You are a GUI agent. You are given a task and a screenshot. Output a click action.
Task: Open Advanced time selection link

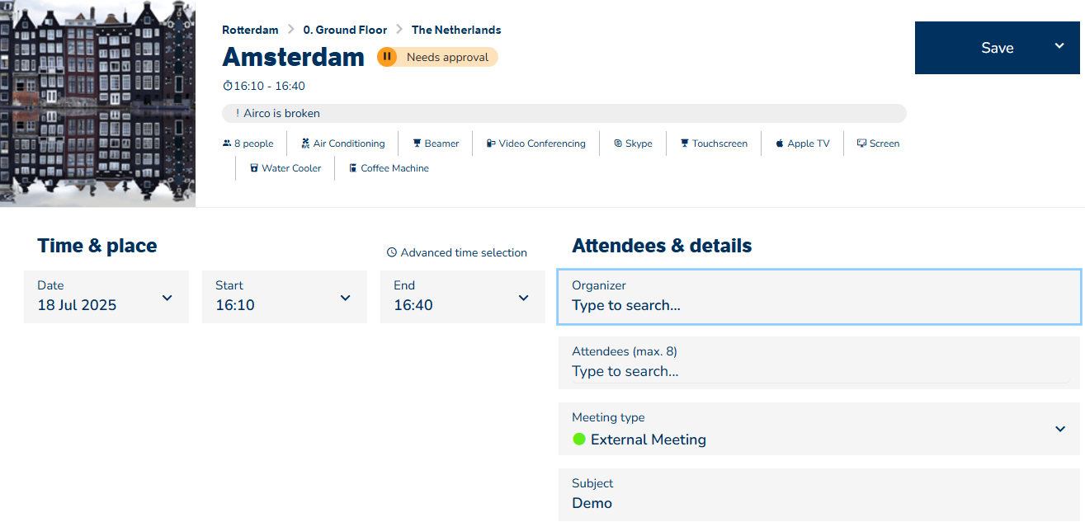tap(457, 252)
